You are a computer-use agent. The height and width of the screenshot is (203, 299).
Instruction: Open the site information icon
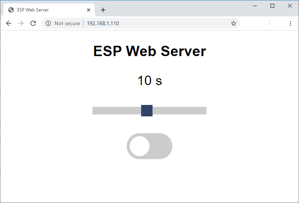tap(48, 23)
